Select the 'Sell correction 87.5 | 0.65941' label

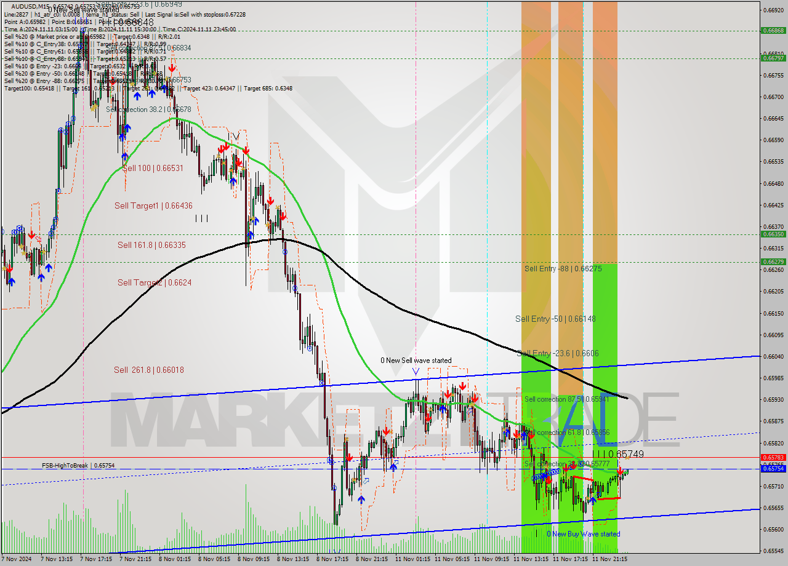[x=567, y=399]
